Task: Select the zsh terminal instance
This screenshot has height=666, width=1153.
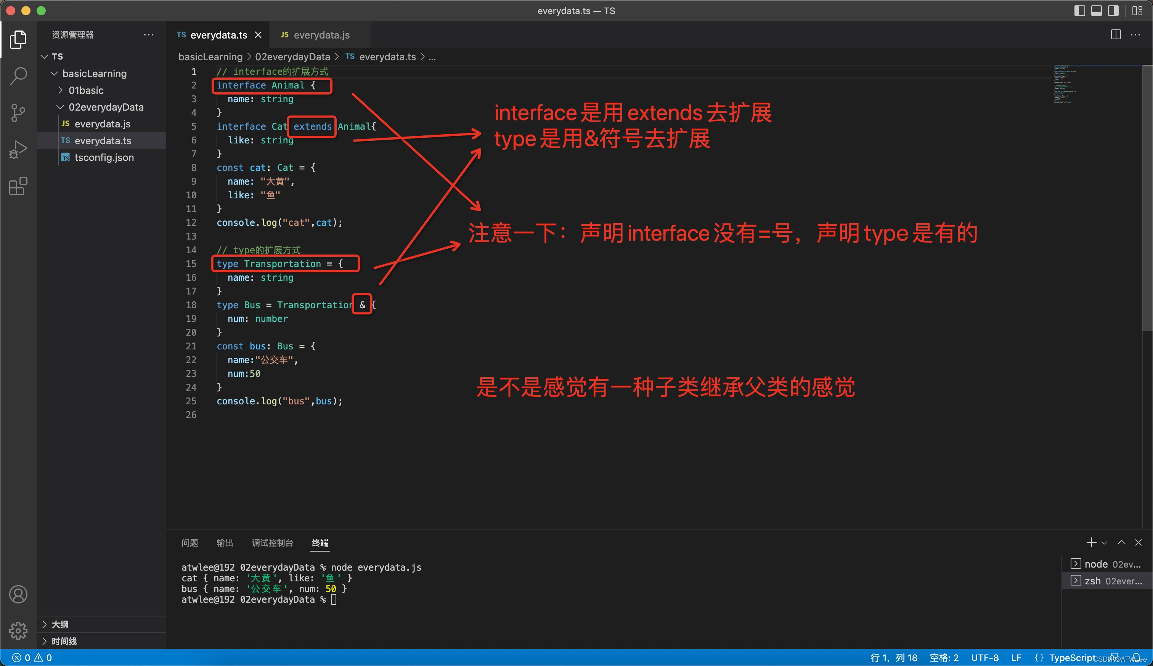Action: (1106, 581)
